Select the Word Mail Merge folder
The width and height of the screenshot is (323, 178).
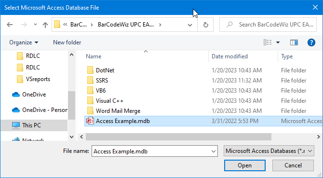click(118, 111)
